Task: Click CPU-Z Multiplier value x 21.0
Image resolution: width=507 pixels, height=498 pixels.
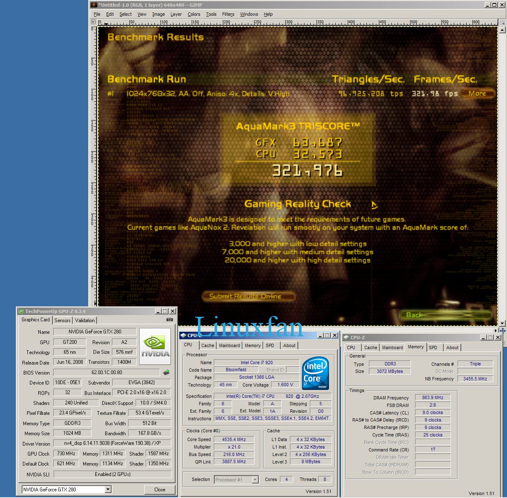Action: click(x=234, y=447)
